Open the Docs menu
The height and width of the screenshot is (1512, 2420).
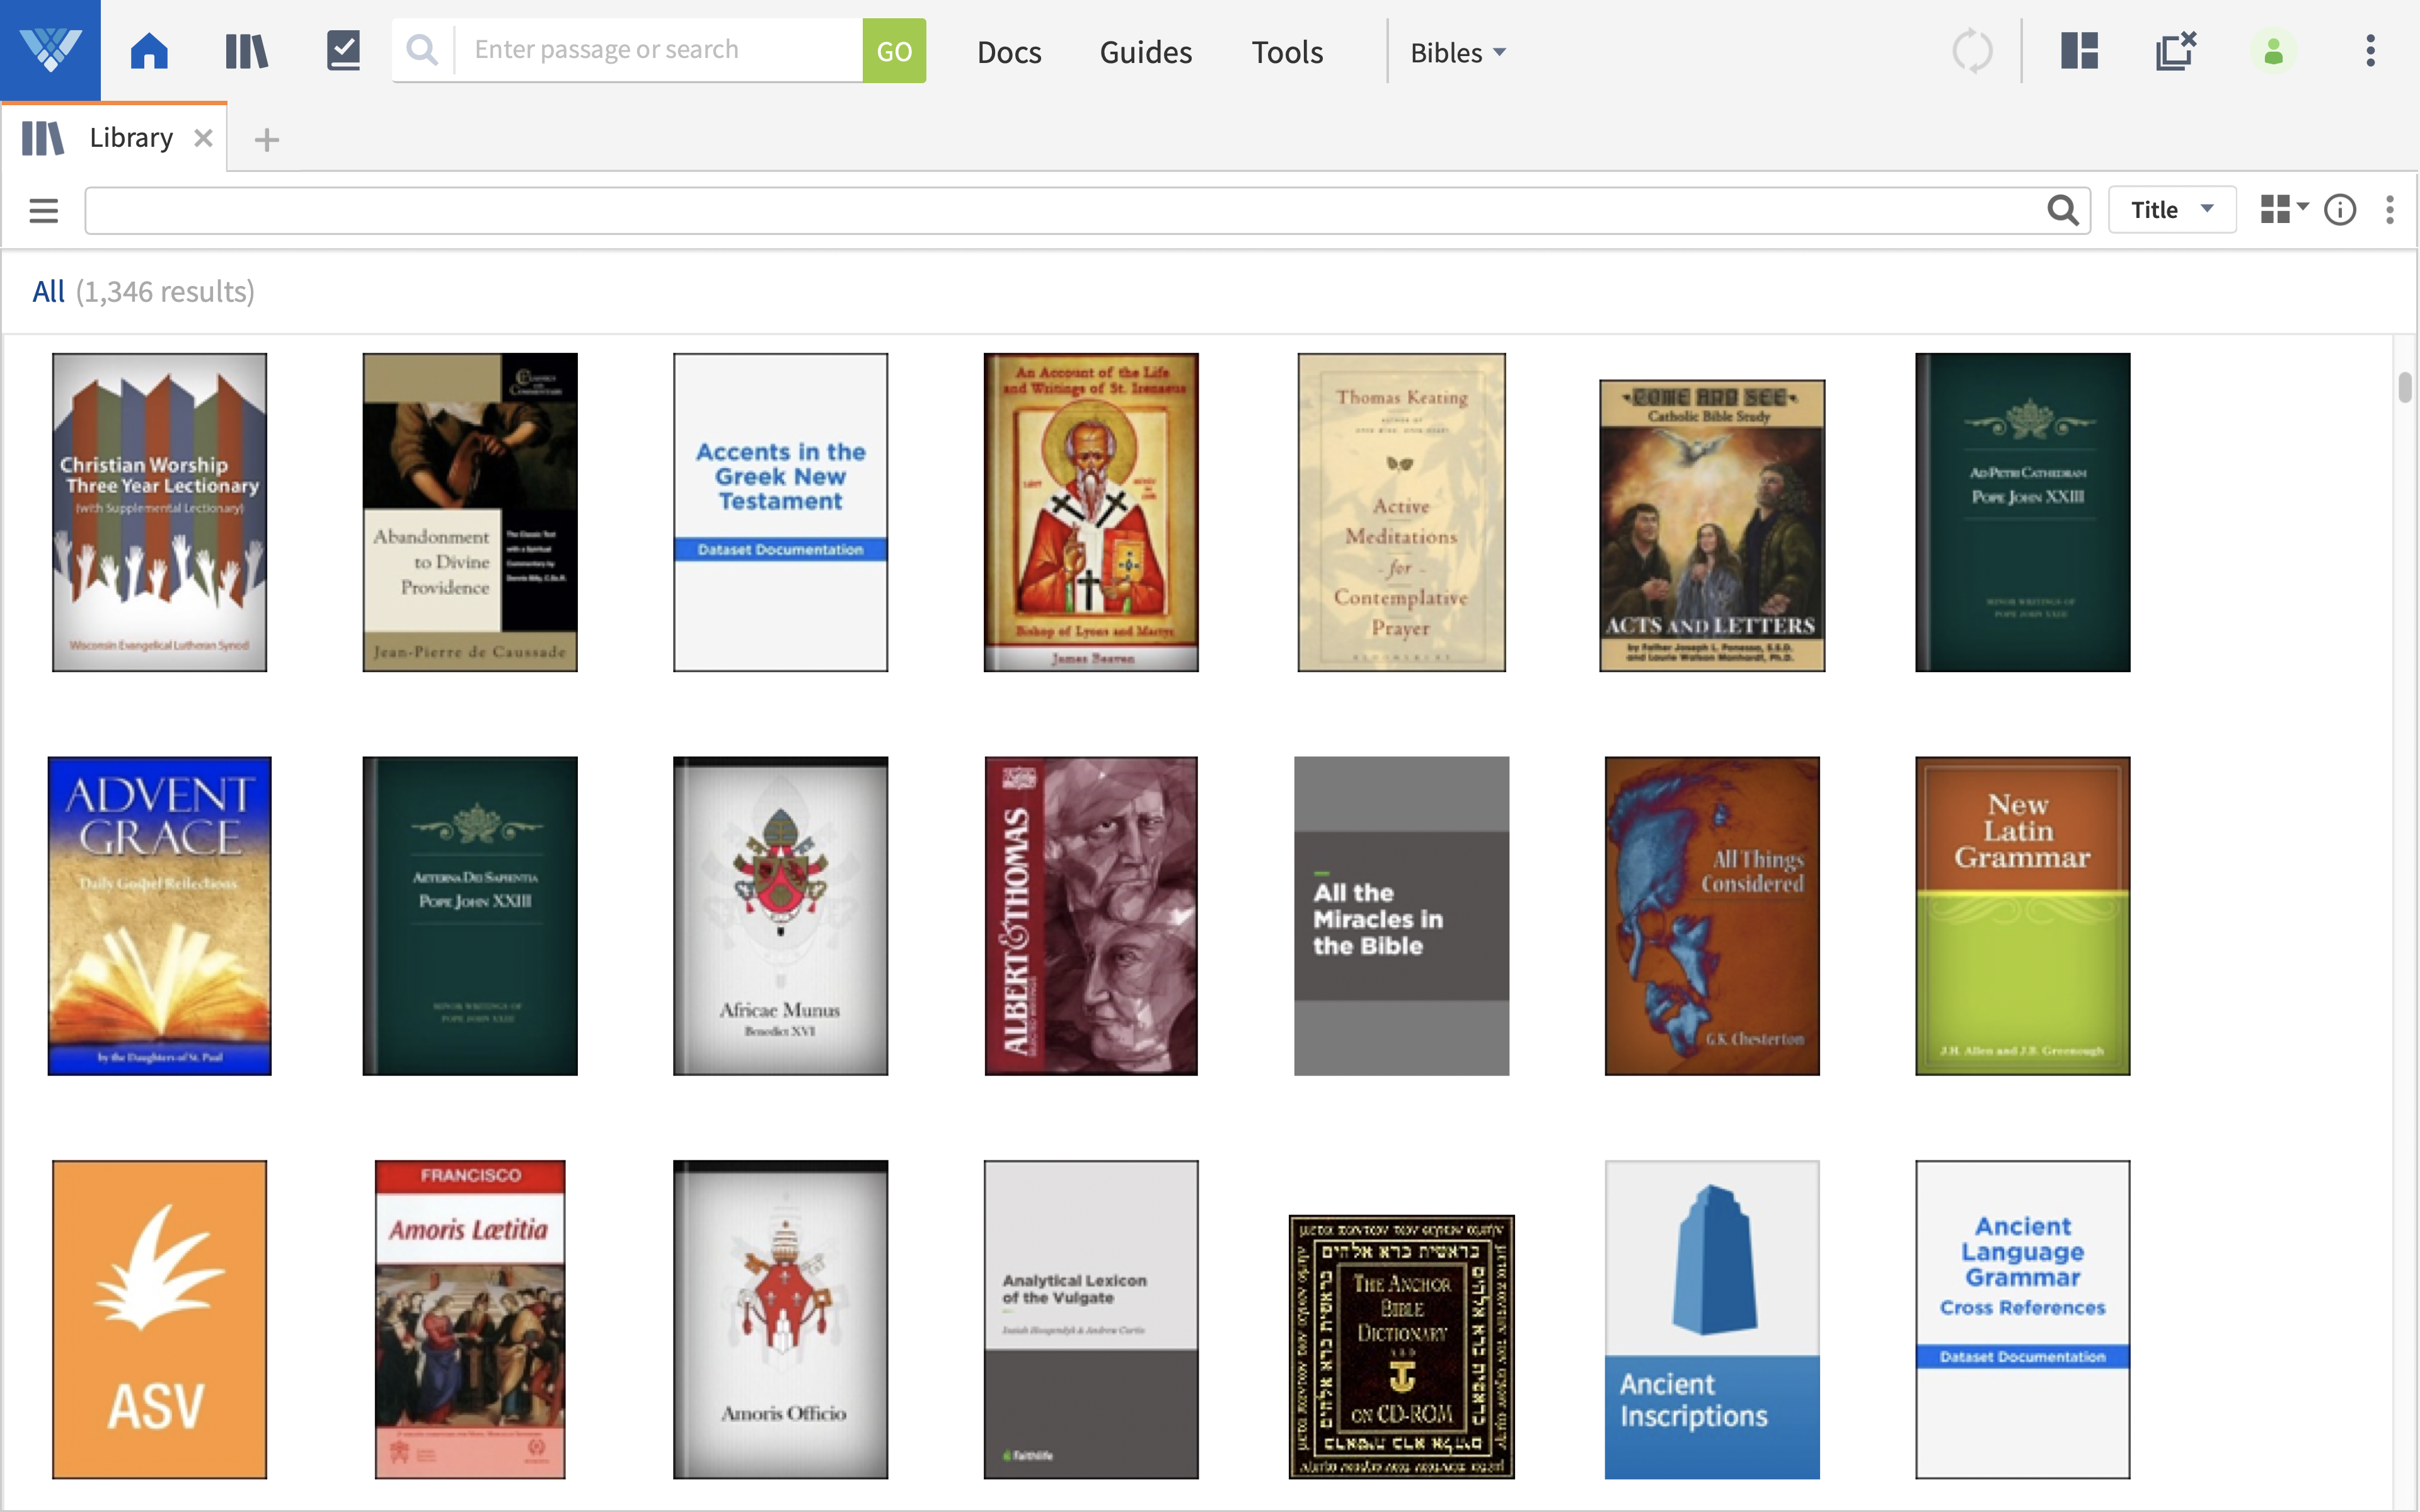tap(1009, 52)
